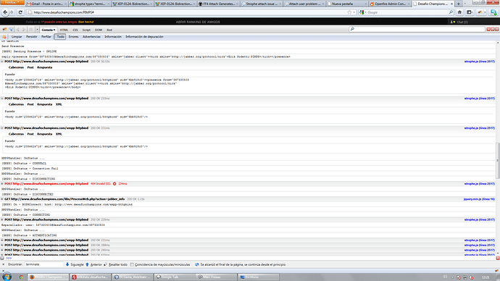
Task: Open the Firebug HTML panel tab
Action: pyautogui.click(x=64, y=30)
